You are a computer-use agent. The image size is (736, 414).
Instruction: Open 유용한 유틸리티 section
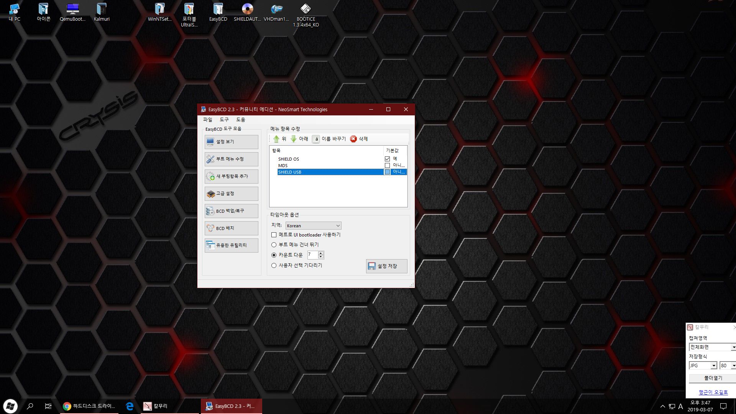point(231,245)
